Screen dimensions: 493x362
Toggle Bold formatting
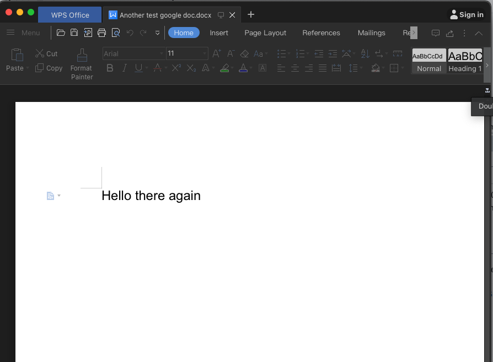click(110, 68)
